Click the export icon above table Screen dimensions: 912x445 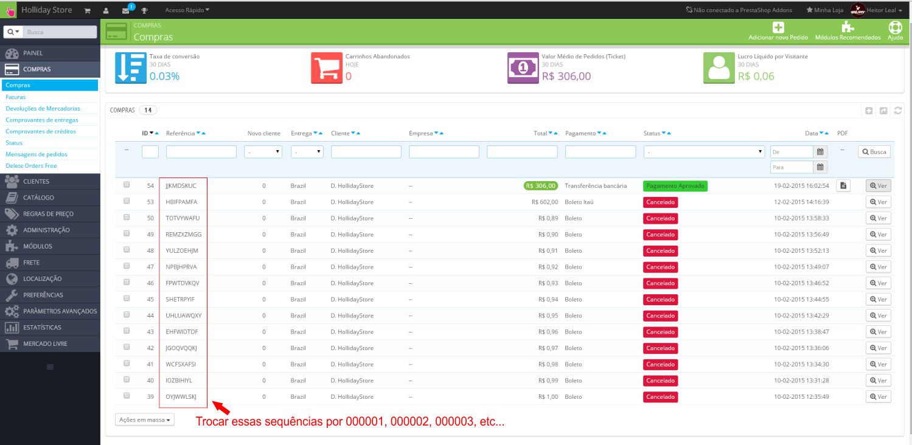pos(883,111)
